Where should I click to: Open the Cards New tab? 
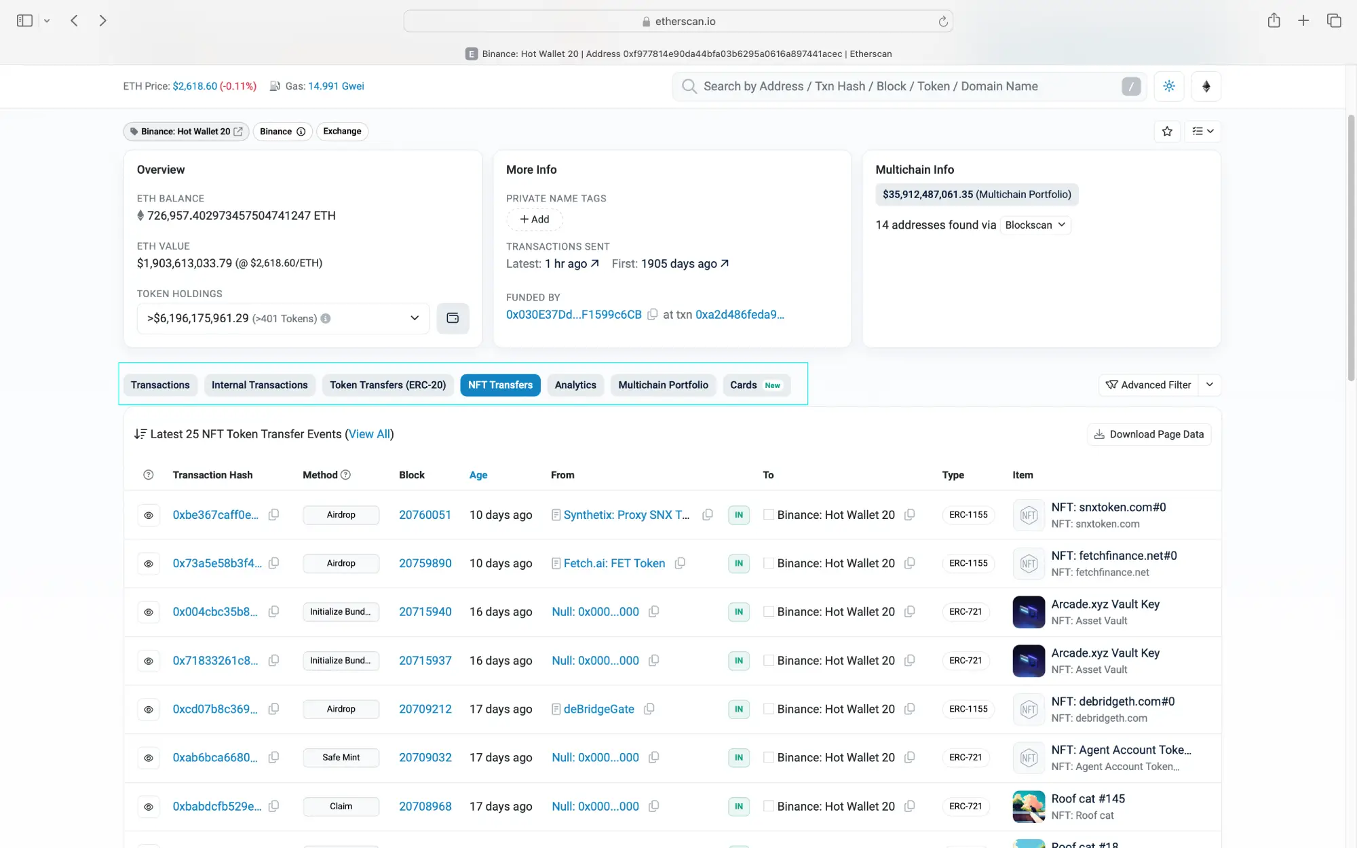pos(756,385)
